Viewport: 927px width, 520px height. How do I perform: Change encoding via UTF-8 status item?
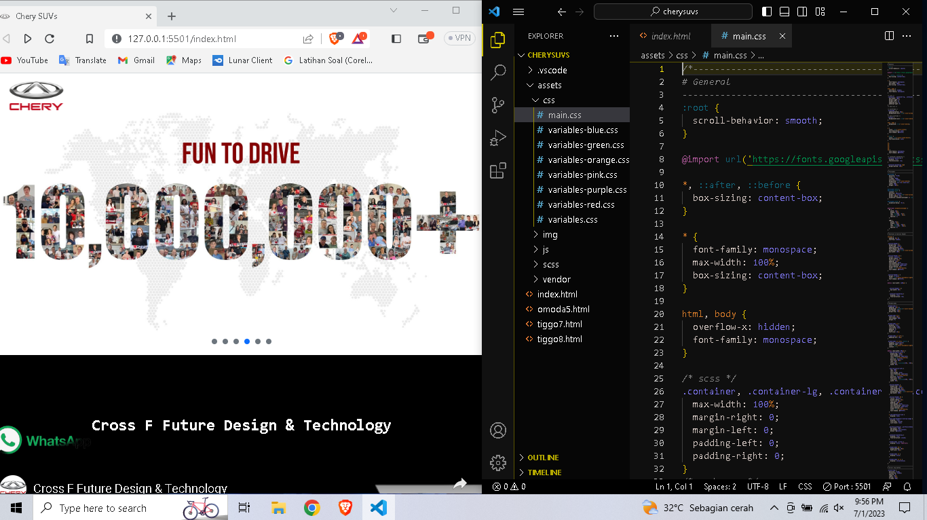click(x=757, y=487)
